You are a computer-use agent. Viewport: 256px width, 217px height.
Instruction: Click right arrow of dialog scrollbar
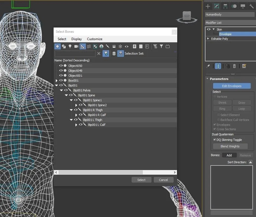coord(175,172)
